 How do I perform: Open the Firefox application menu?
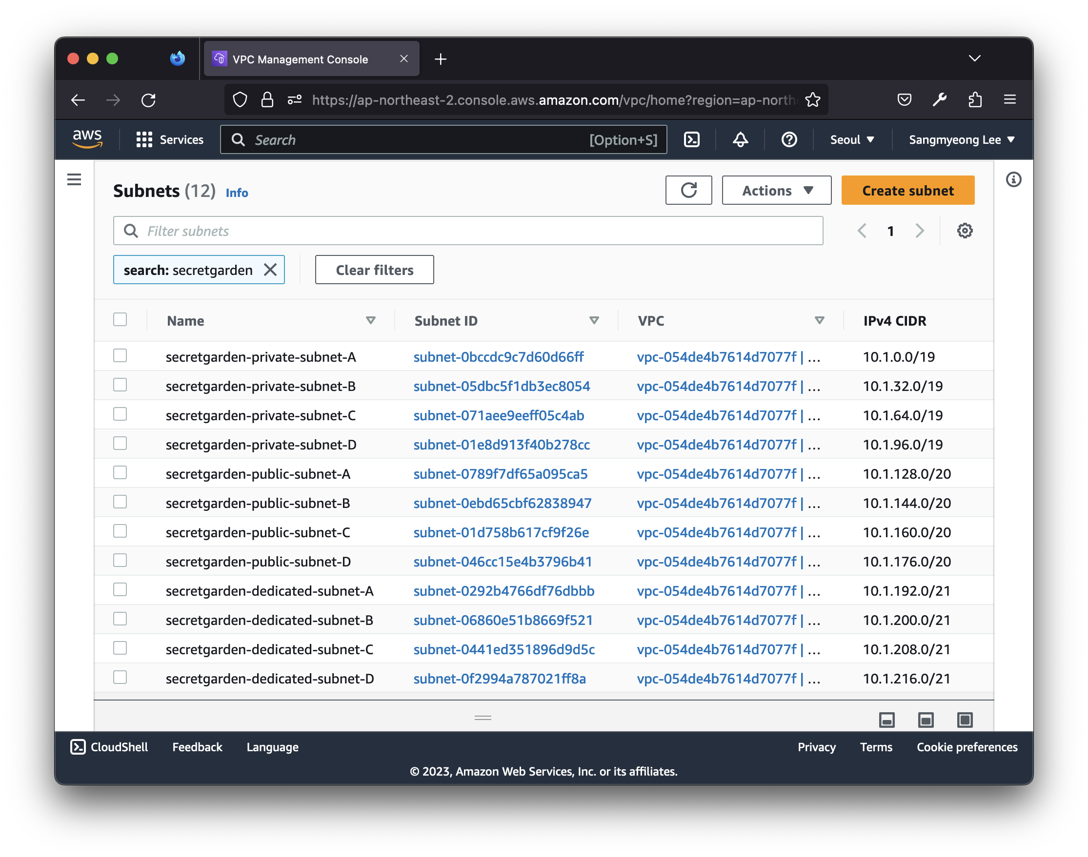(x=1009, y=99)
